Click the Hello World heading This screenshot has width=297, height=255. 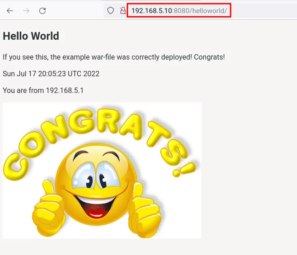[x=31, y=36]
